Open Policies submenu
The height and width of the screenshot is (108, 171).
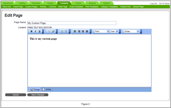point(43,7)
